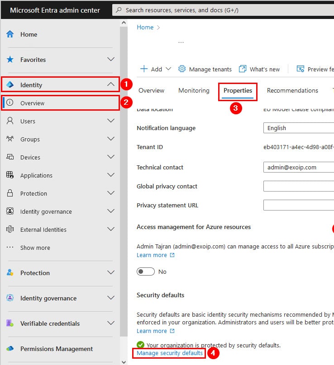This screenshot has height=365, width=334.
Task: Click the green protected checkmark icon
Action: coord(140,345)
